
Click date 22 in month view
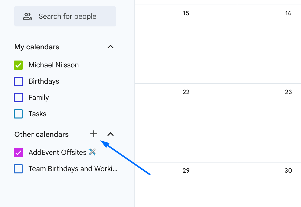click(x=186, y=92)
